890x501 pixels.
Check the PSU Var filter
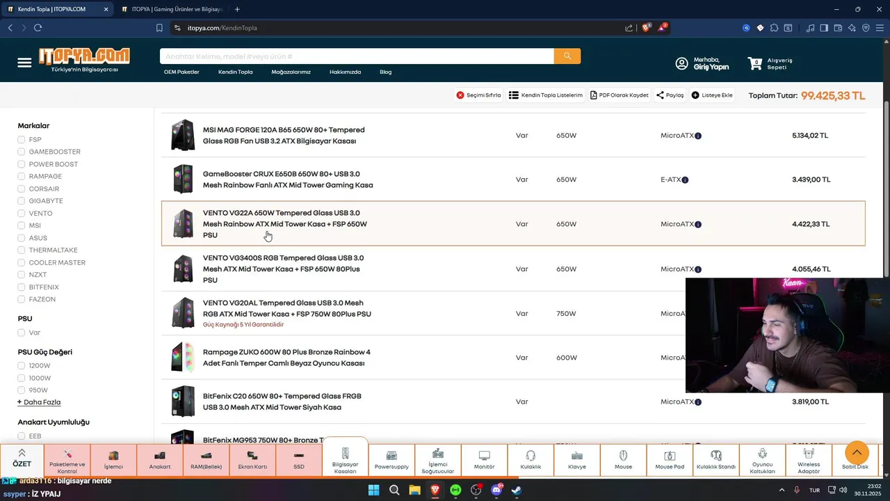click(22, 333)
